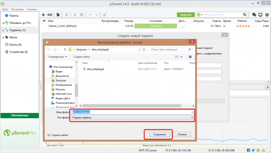Expand the Метки tree node
This screenshot has width=271, height=153.
pos(3,38)
